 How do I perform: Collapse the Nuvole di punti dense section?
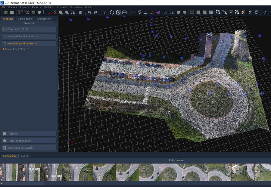[29, 43]
